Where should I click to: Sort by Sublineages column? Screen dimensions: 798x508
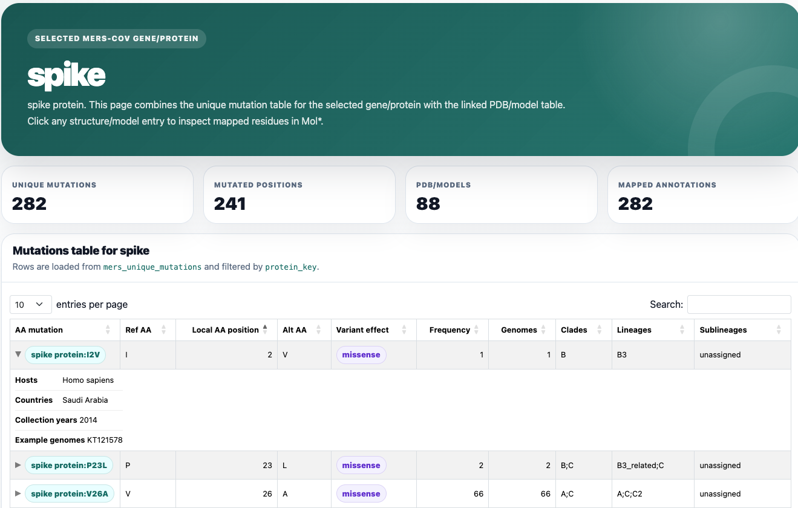pos(742,330)
